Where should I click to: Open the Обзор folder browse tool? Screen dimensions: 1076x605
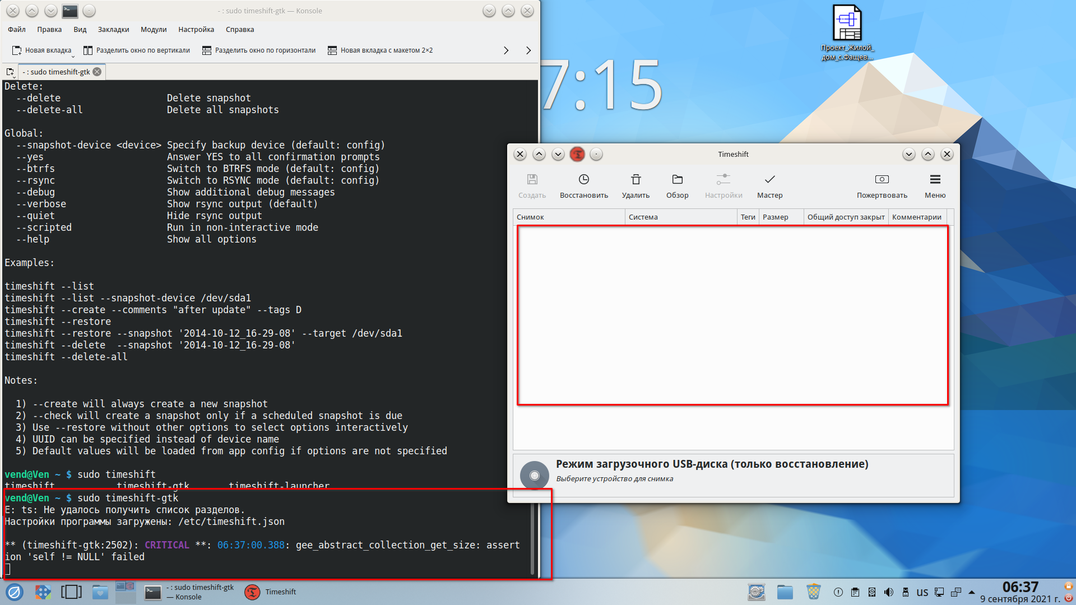coord(677,180)
